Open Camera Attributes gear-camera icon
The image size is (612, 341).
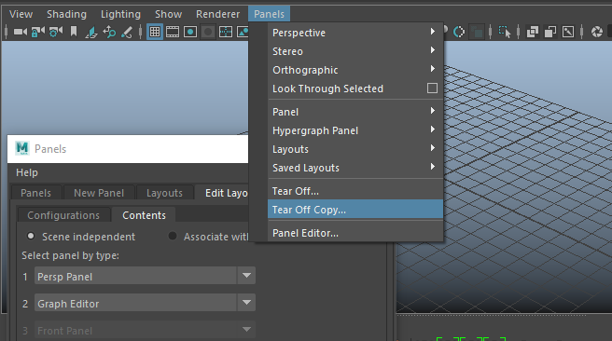[56, 32]
